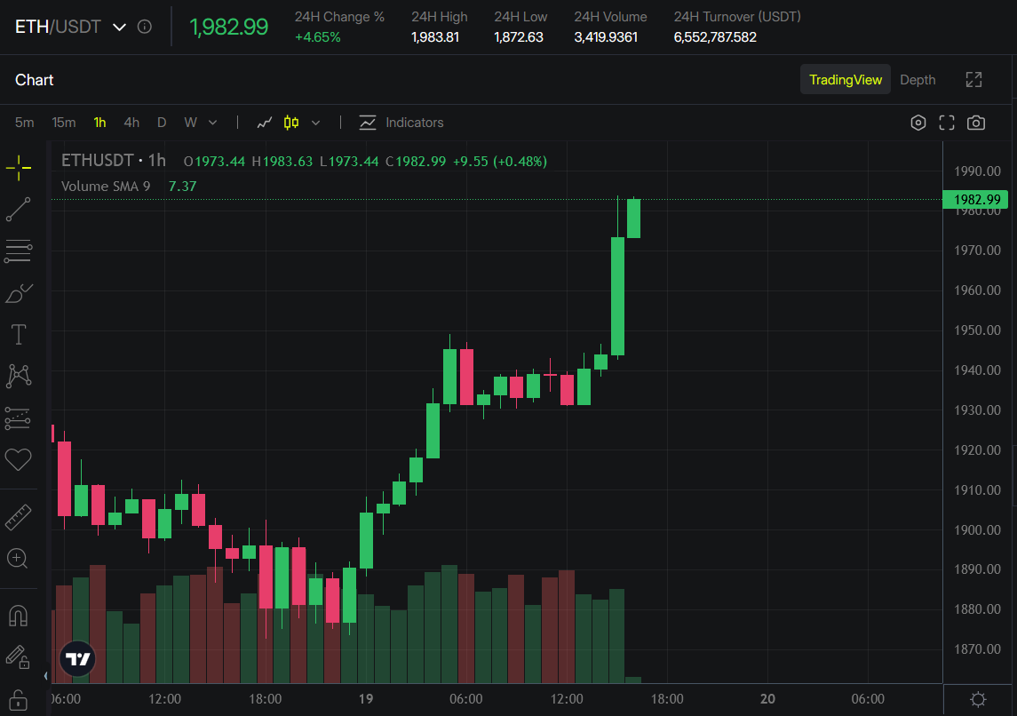Viewport: 1017px width, 716px height.
Task: Click the info icon next to ETH/USDT
Action: tap(145, 27)
